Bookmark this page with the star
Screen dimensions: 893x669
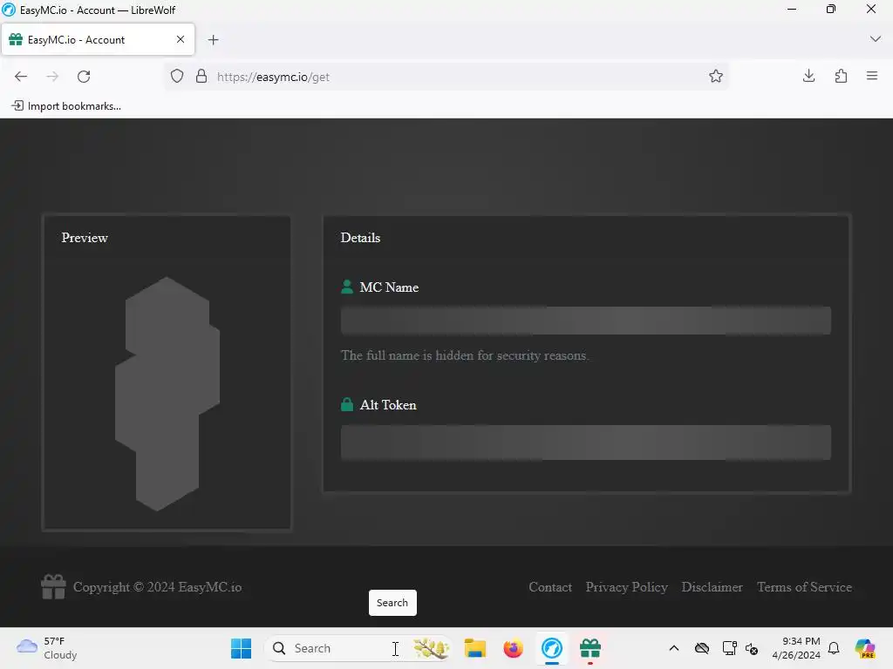coord(716,76)
